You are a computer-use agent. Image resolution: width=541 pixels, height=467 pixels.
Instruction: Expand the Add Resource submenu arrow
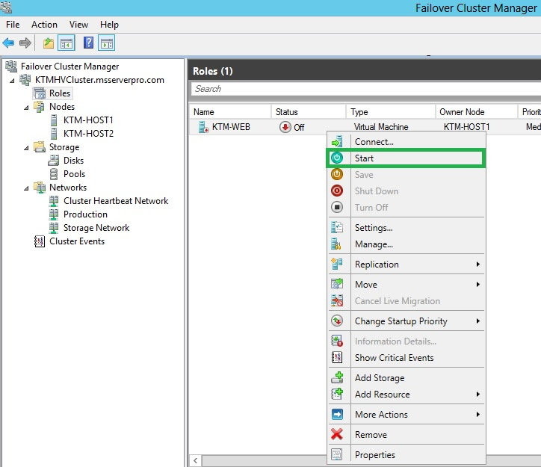click(x=478, y=394)
